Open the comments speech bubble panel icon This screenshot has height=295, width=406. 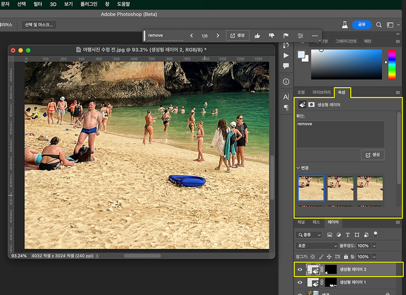tap(286, 66)
